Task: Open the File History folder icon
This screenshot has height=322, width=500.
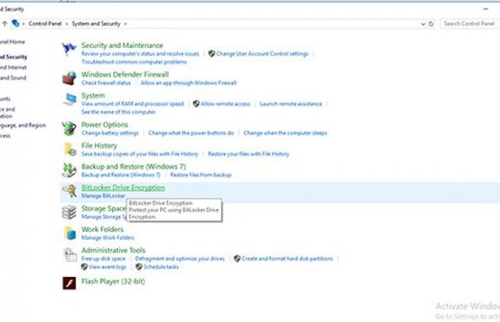Action: [69, 150]
